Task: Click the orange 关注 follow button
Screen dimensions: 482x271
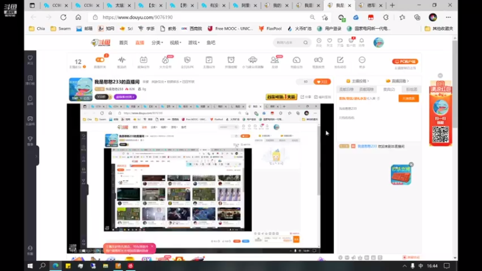Action: [x=322, y=82]
